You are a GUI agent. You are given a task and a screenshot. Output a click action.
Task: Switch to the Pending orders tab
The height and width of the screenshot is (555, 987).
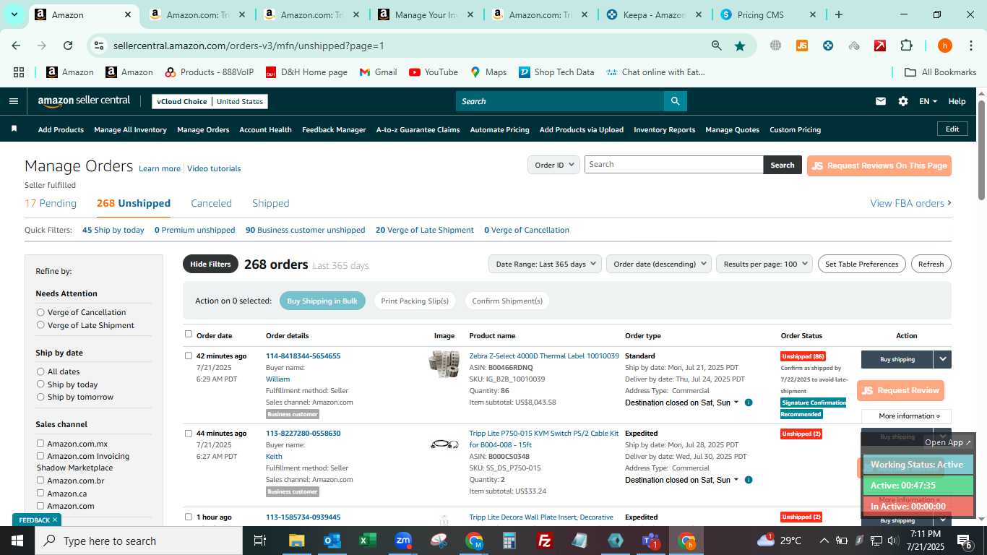coord(51,203)
